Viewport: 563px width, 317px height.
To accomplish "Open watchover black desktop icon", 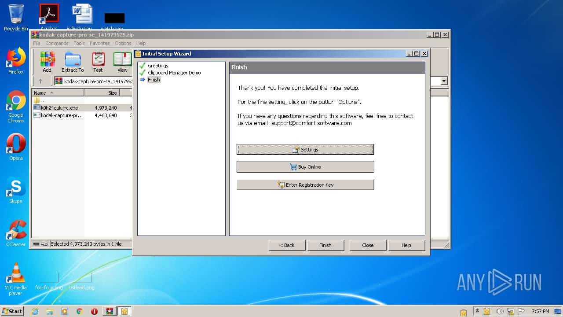I will 114,20.
